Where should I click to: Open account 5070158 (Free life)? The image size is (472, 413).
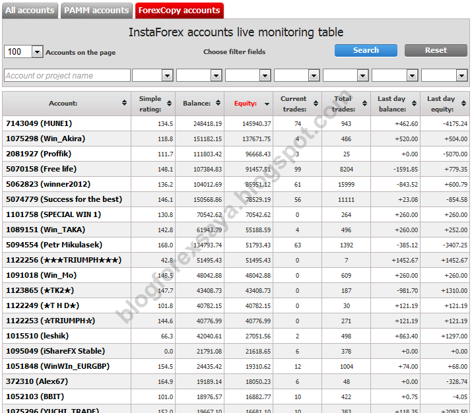(41, 169)
